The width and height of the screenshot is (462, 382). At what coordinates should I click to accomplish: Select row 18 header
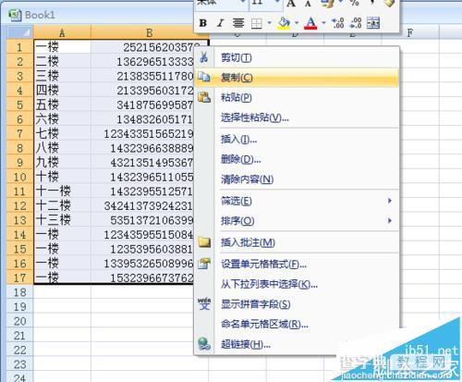pyautogui.click(x=19, y=292)
